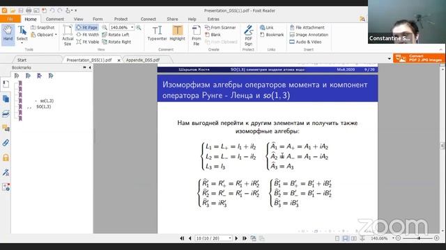446x250 pixels.
Task: Switch to the Home ribbon tab
Action: click(31, 19)
